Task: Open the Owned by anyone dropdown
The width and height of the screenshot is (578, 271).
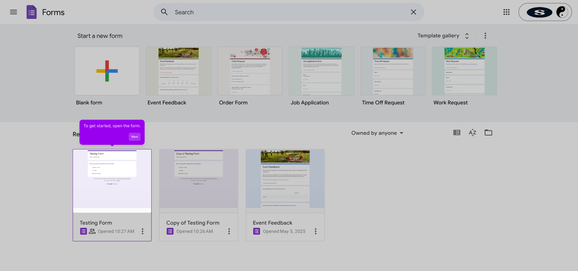Action: pos(377,133)
